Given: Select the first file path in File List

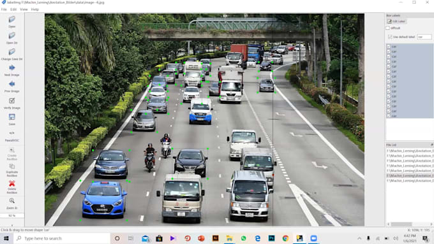Looking at the screenshot, I should click(x=410, y=151).
